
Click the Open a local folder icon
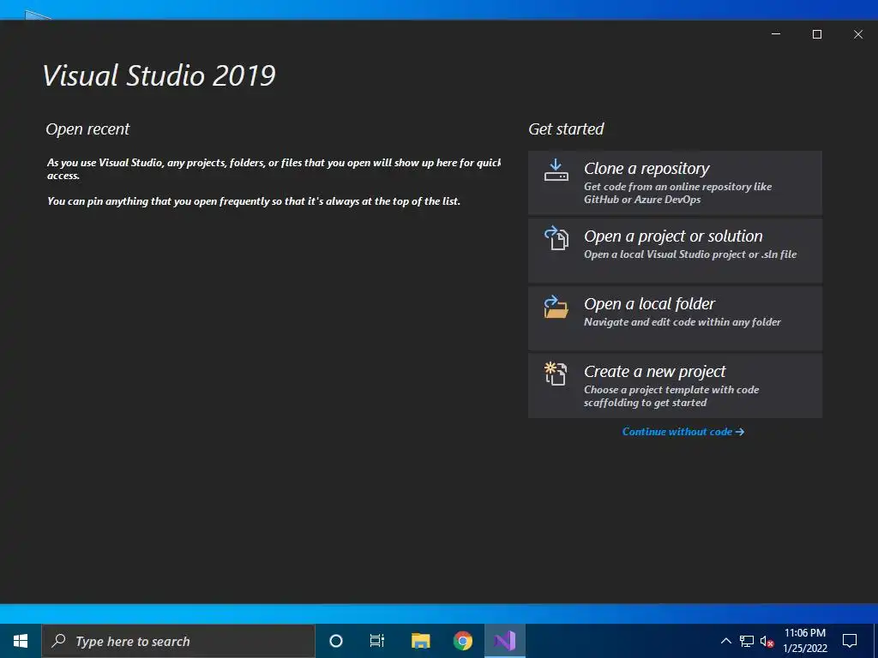(x=556, y=307)
